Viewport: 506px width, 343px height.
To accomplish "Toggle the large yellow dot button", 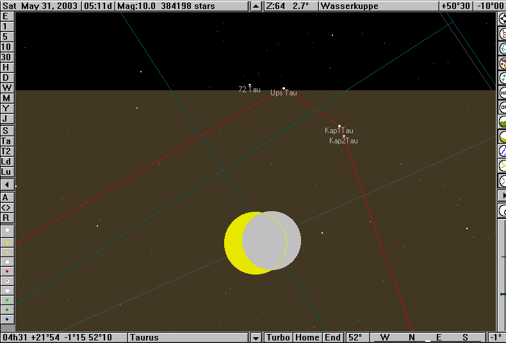I will pos(7,243).
